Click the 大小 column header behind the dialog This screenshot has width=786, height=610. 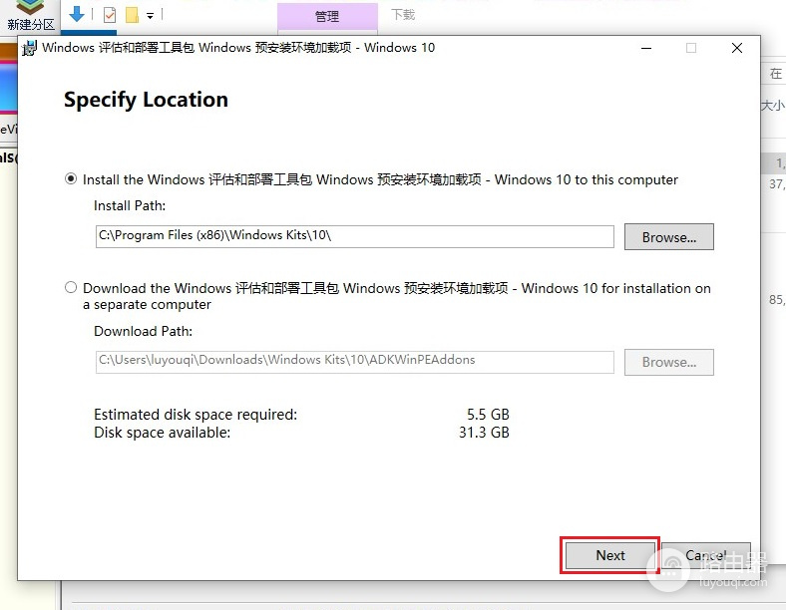773,106
